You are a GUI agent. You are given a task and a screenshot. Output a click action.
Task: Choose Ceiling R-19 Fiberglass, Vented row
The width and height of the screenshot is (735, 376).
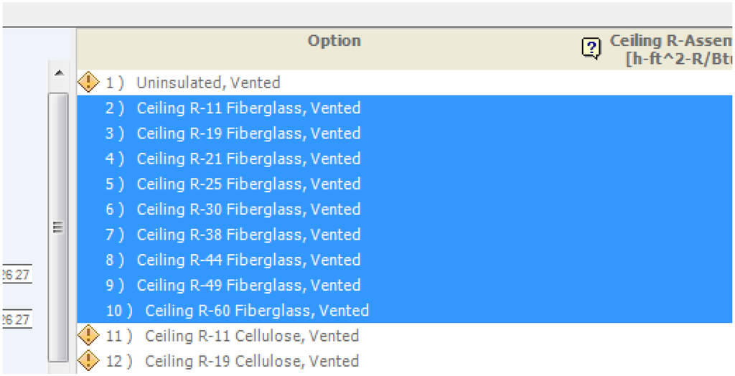(248, 133)
